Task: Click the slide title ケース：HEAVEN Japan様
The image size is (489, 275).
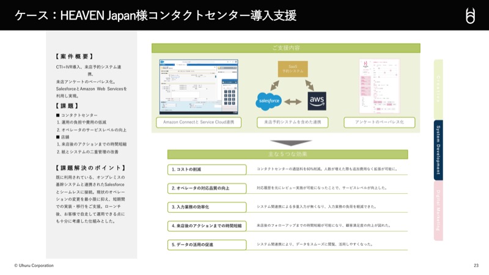Action: point(156,15)
